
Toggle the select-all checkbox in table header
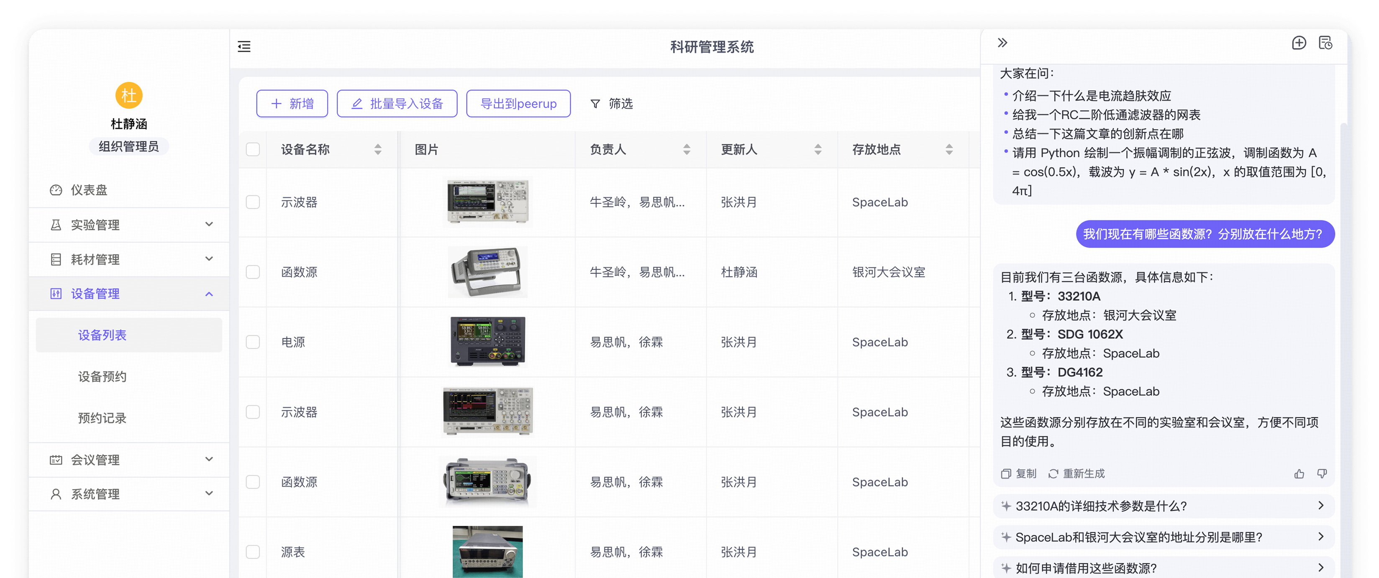point(253,149)
